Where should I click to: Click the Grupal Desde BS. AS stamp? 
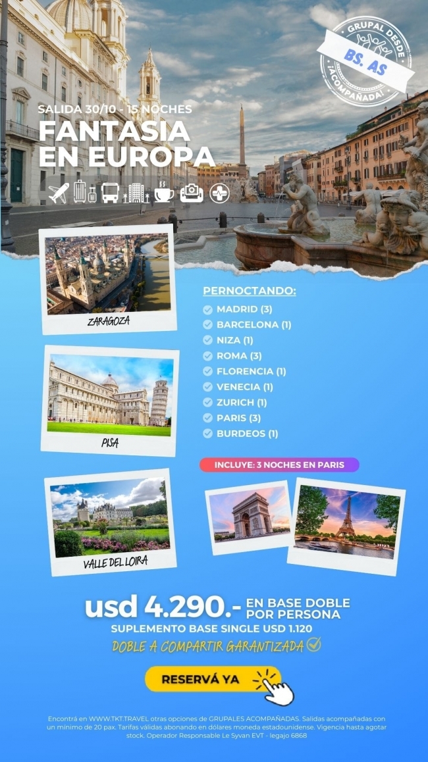(365, 61)
